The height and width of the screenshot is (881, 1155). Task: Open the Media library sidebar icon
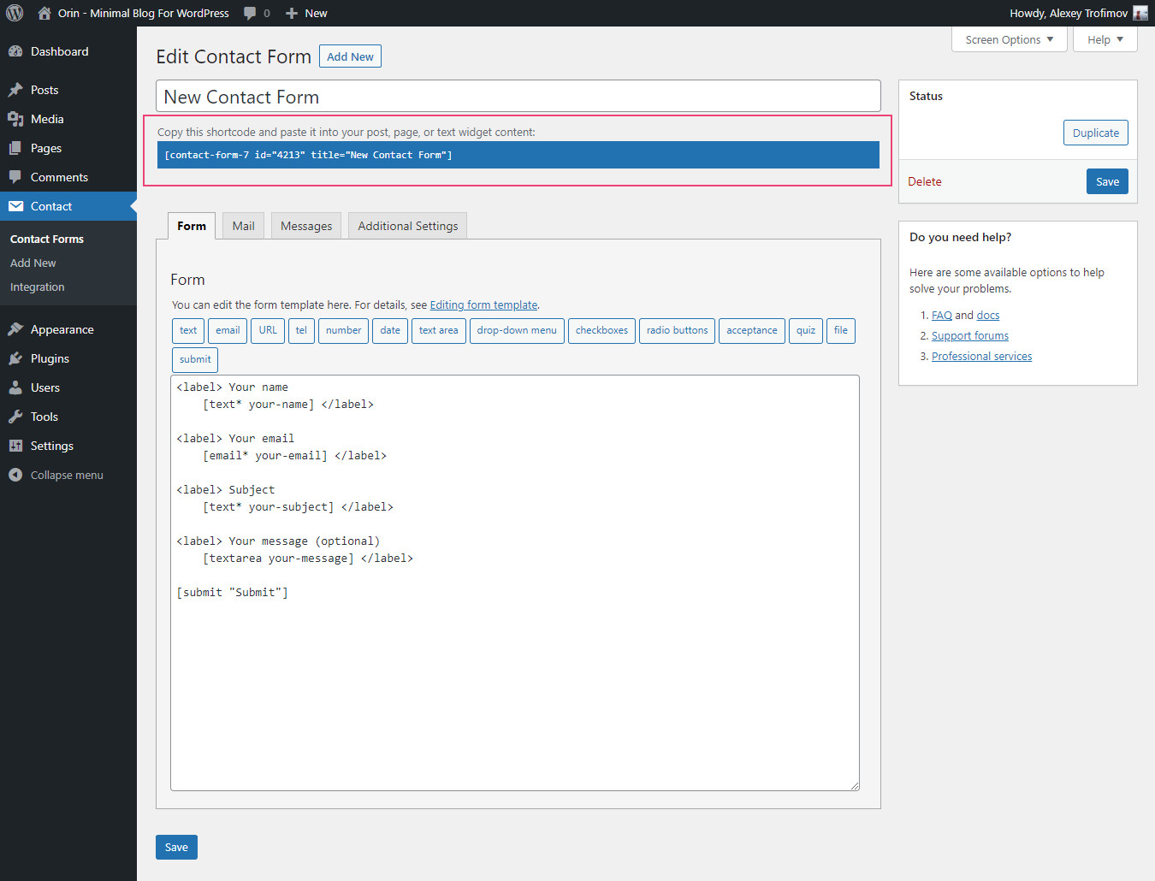pyautogui.click(x=17, y=119)
